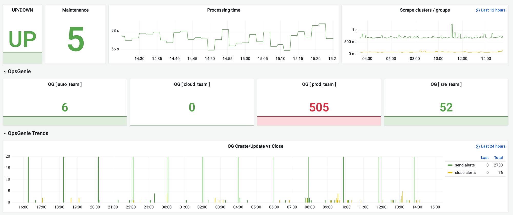Click the green send alerts color swatch
513x215 pixels.
click(x=450, y=165)
